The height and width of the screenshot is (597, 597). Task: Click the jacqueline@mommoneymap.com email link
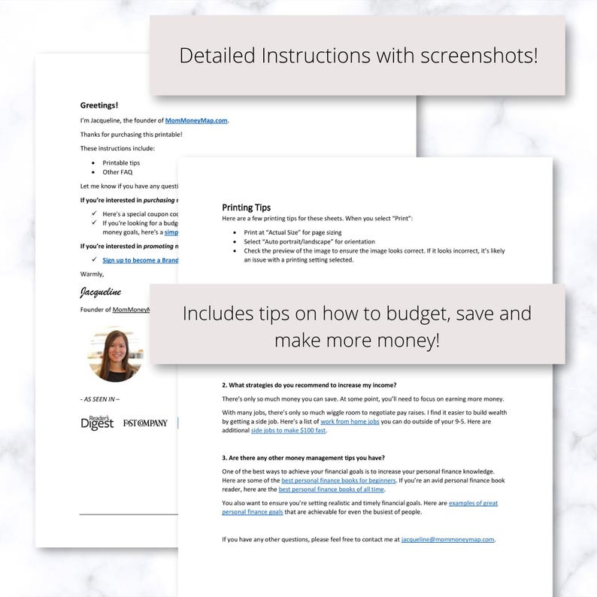coord(447,540)
